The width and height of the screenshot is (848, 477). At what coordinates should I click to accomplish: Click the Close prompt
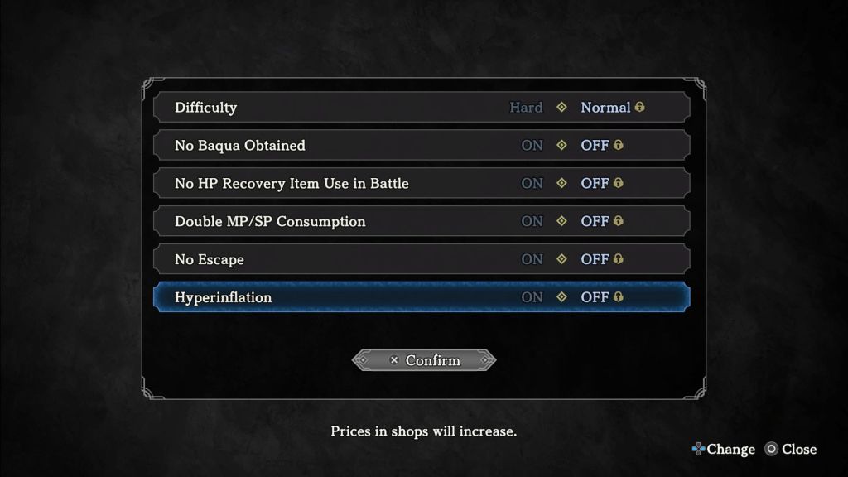click(790, 450)
